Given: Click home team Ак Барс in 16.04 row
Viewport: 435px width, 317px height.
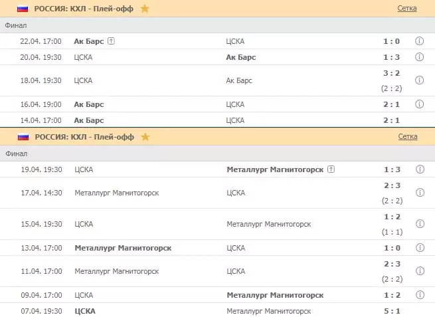Looking at the screenshot, I should [x=89, y=104].
